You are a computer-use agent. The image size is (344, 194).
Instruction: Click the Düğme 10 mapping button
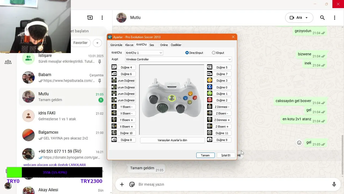coord(126,133)
